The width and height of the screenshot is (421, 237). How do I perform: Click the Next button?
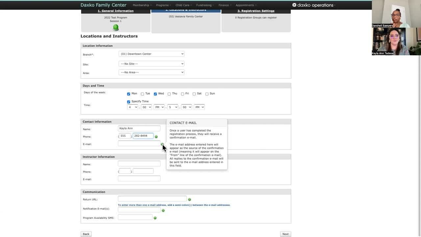pyautogui.click(x=285, y=234)
